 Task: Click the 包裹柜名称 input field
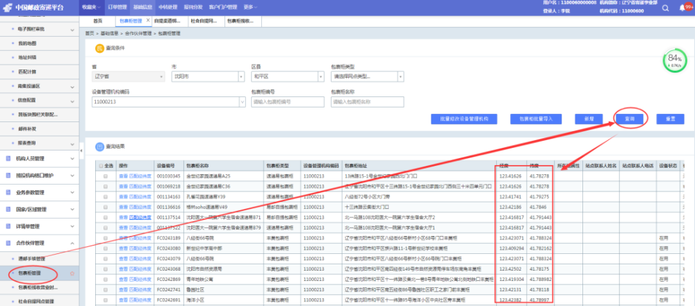(368, 102)
